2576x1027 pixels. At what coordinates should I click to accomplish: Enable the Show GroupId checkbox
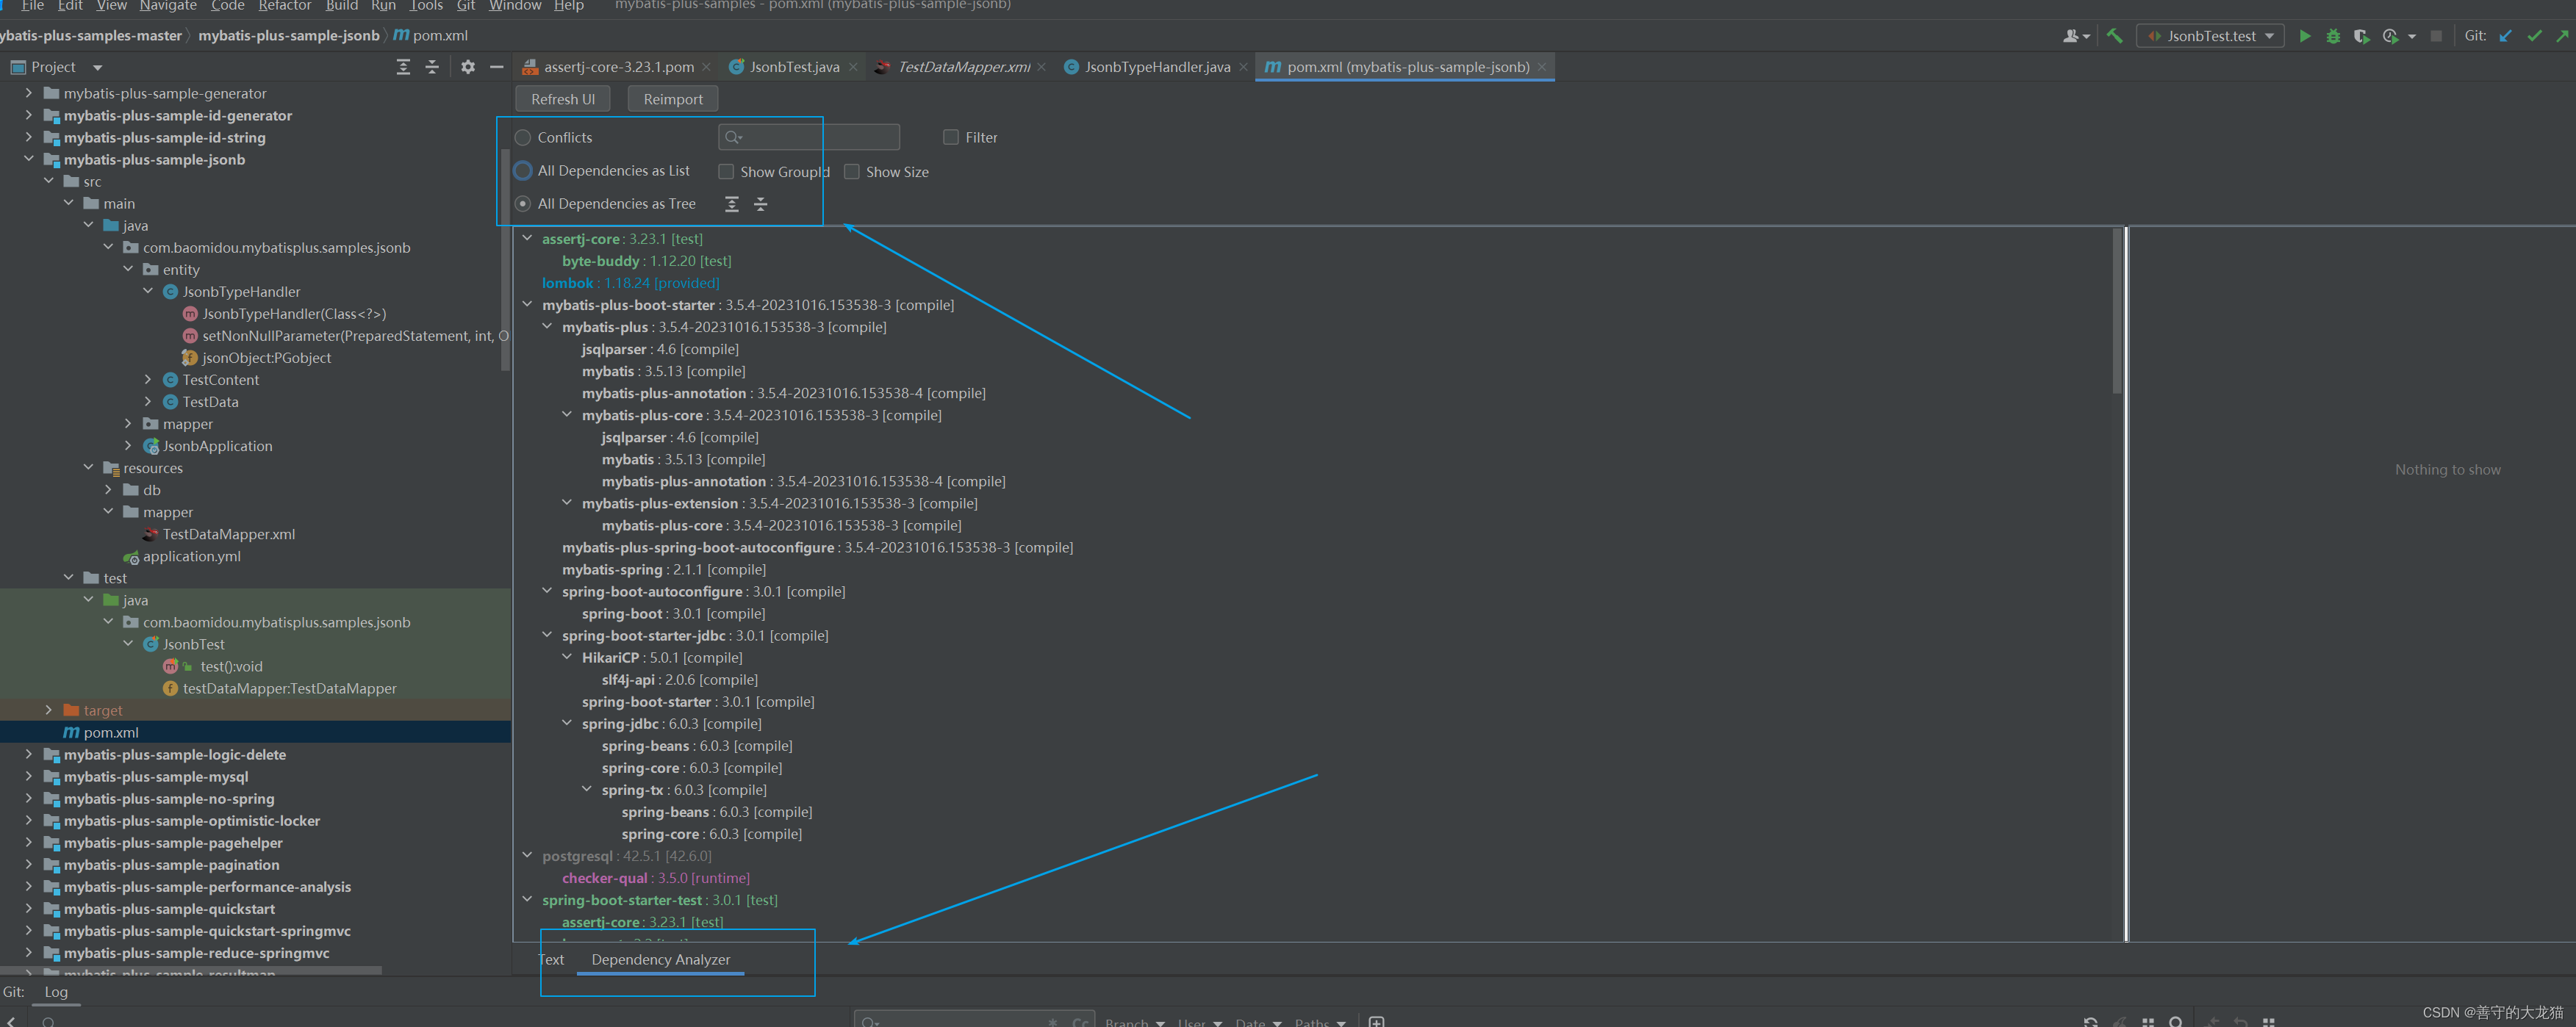point(726,172)
